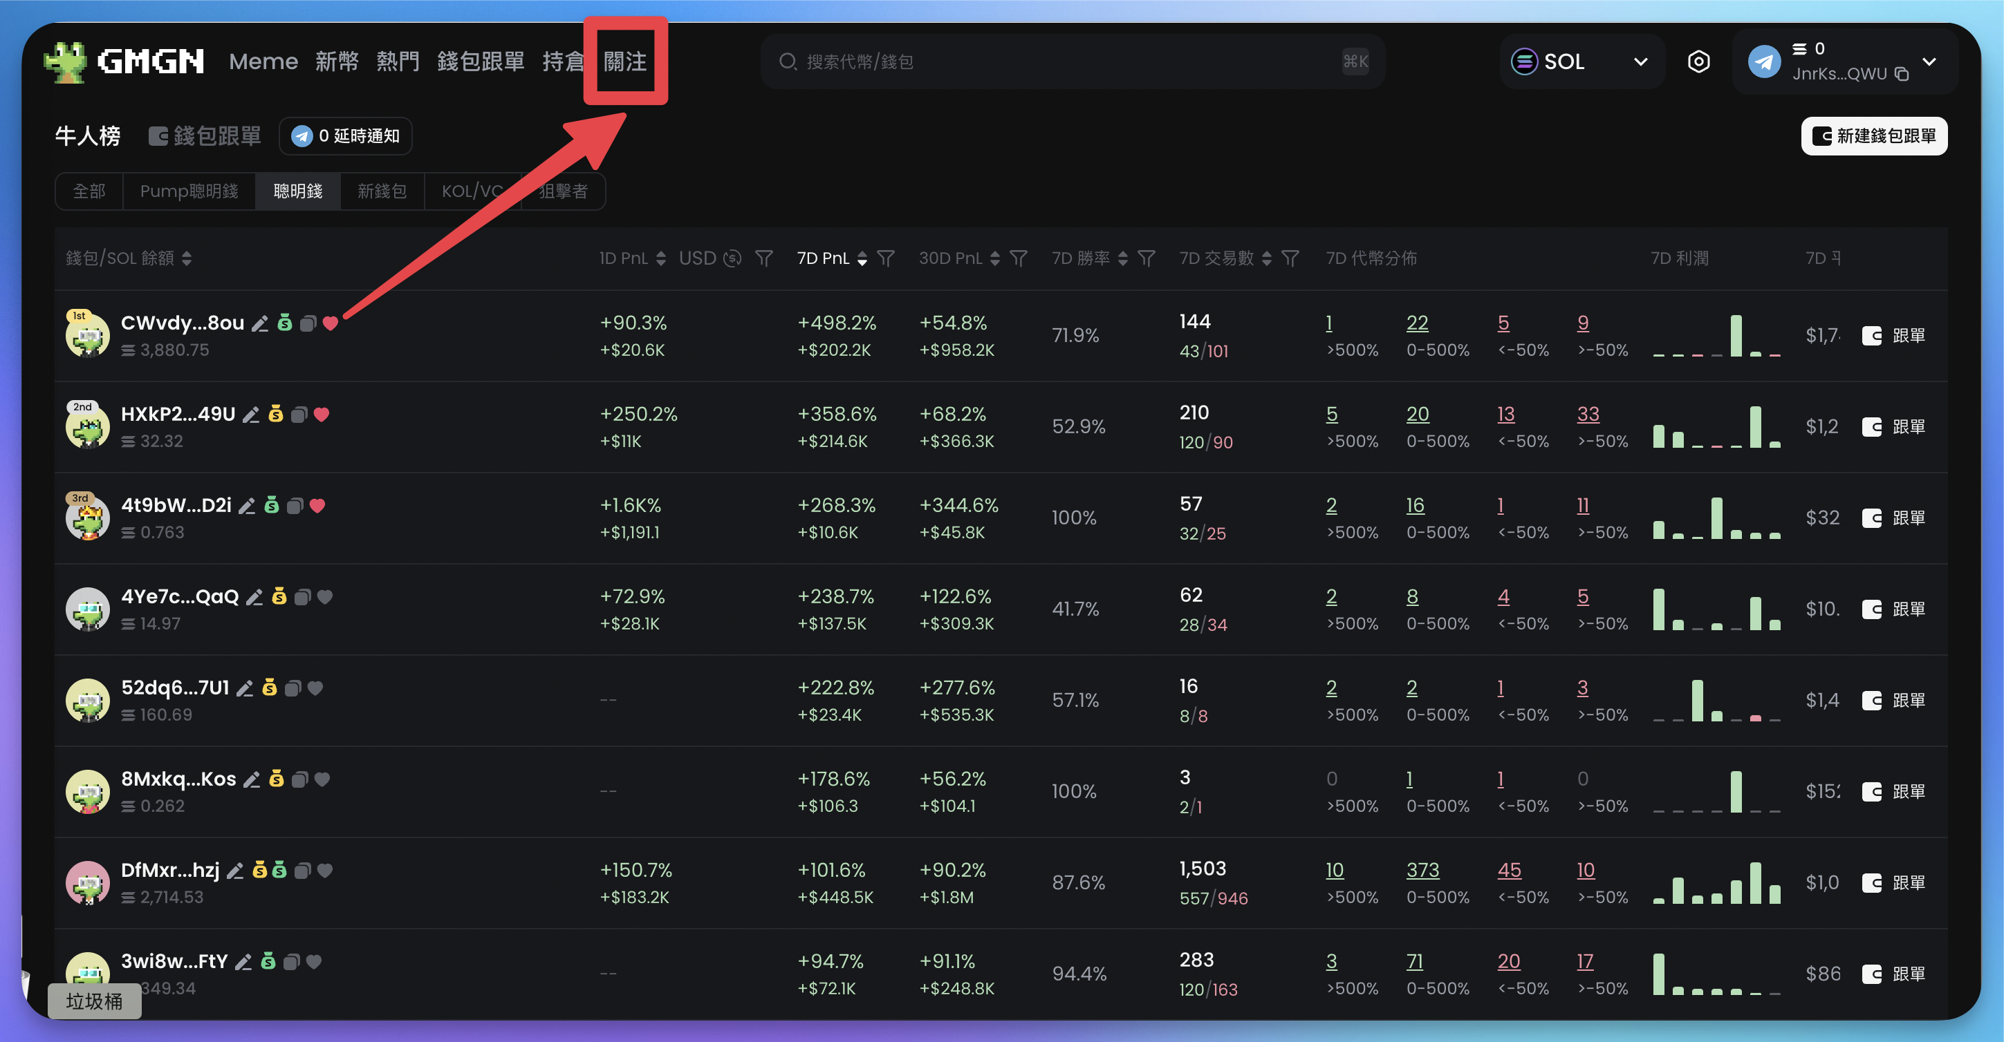Screen dimensions: 2004x1042
Task: Copy the address of wallet HXkP2...49U
Action: coord(299,415)
